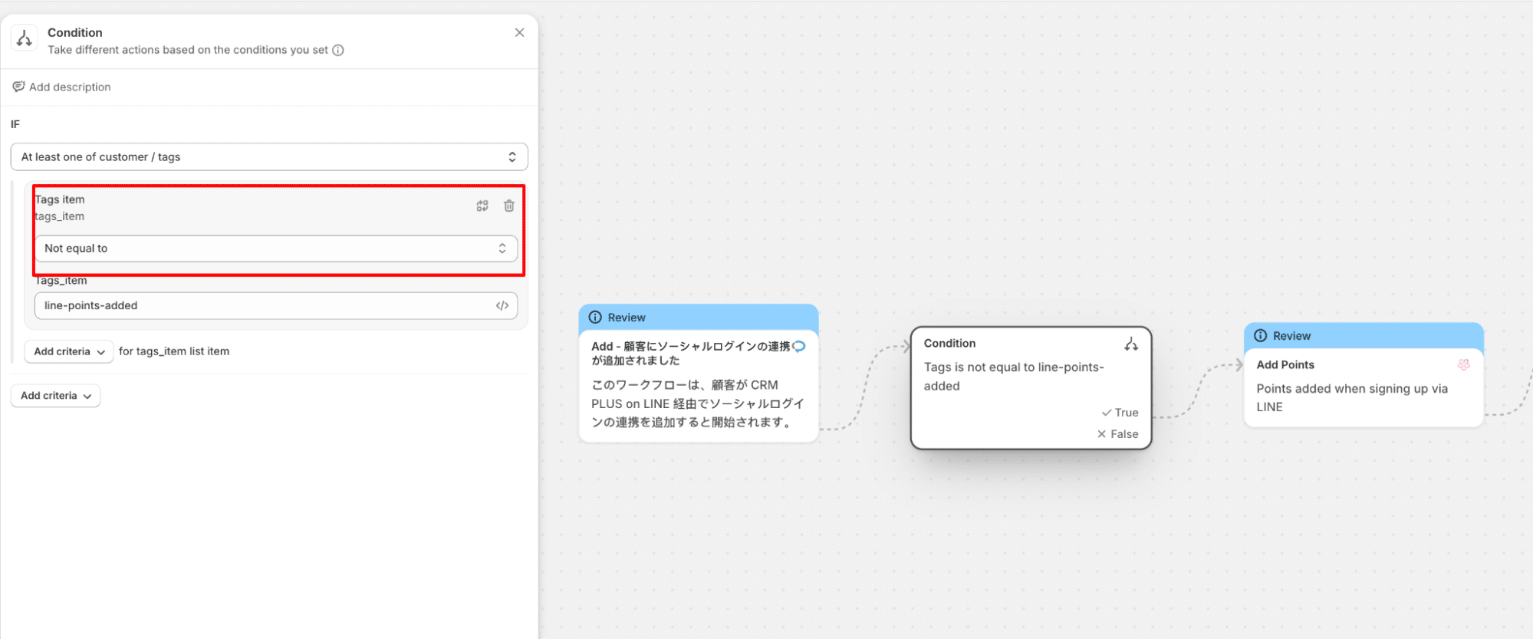Click the info icon in Add Points Review header
Screen dimensions: 1533x639
(1260, 336)
